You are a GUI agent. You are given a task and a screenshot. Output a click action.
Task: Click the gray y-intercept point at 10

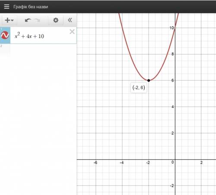[175, 28]
